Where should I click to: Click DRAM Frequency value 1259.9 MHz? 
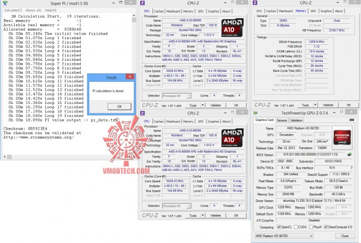click(316, 42)
